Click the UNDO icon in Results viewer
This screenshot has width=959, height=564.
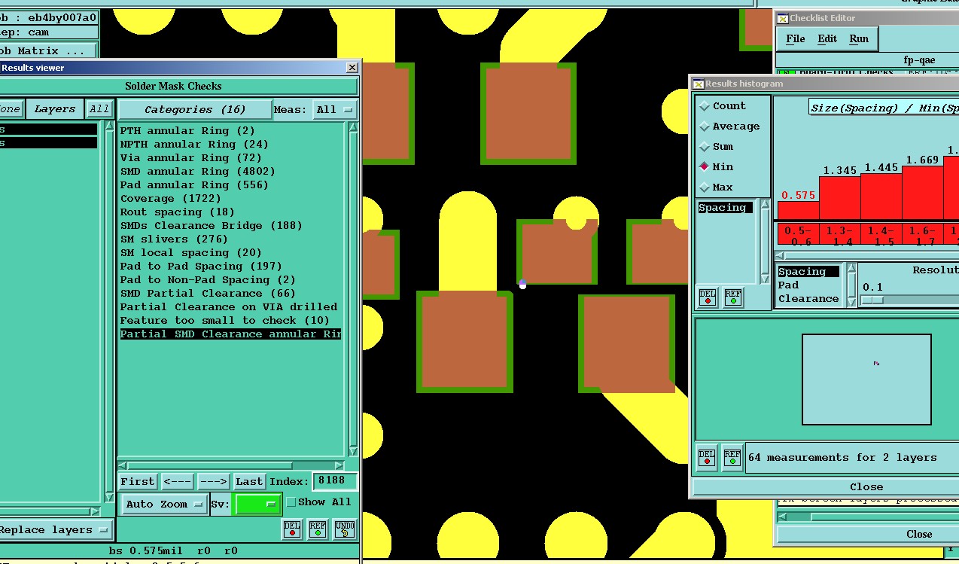344,529
